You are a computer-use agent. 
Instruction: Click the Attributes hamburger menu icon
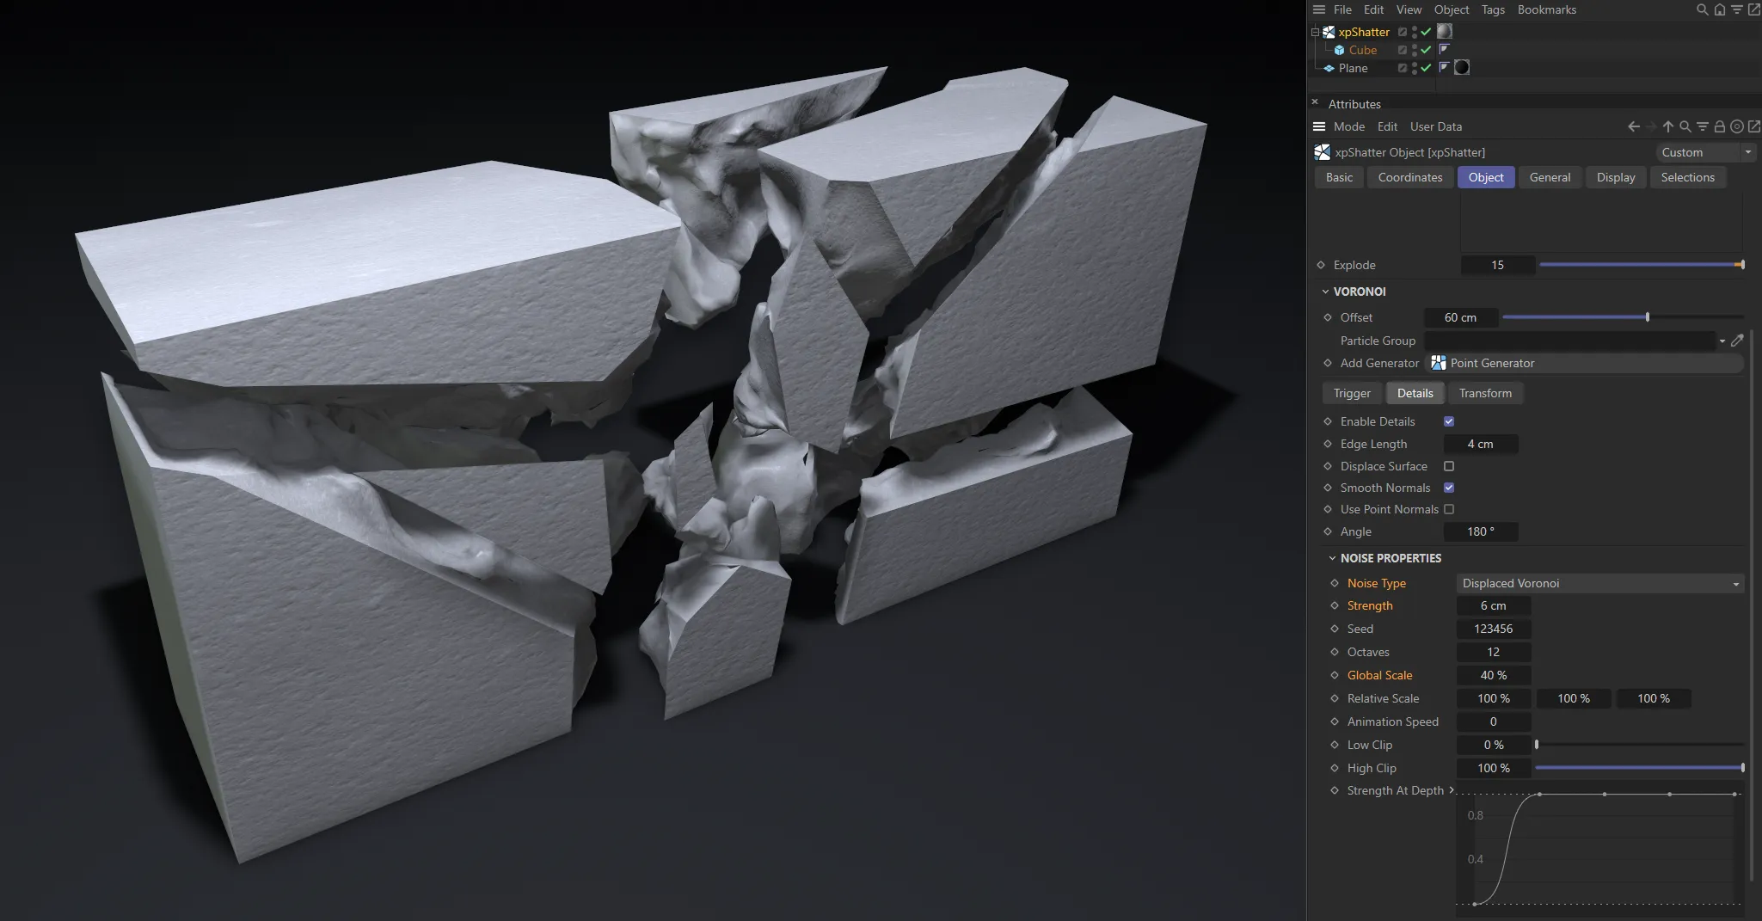[1320, 126]
